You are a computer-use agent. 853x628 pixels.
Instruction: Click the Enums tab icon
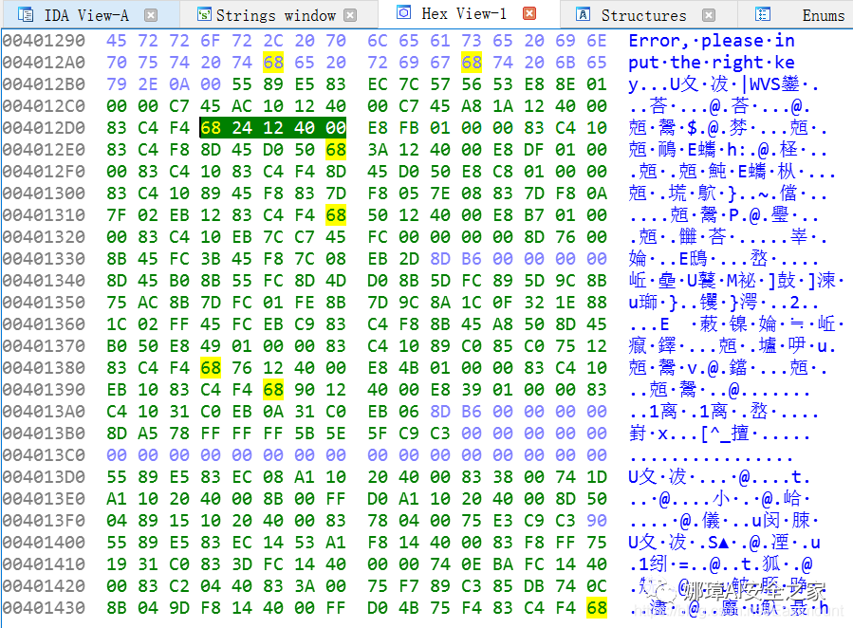point(763,14)
